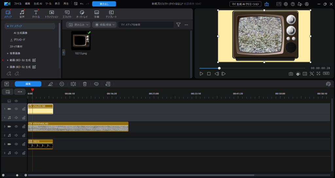Toggle visibility eye for video track 1
This screenshot has width=335, height=178.
[16, 109]
